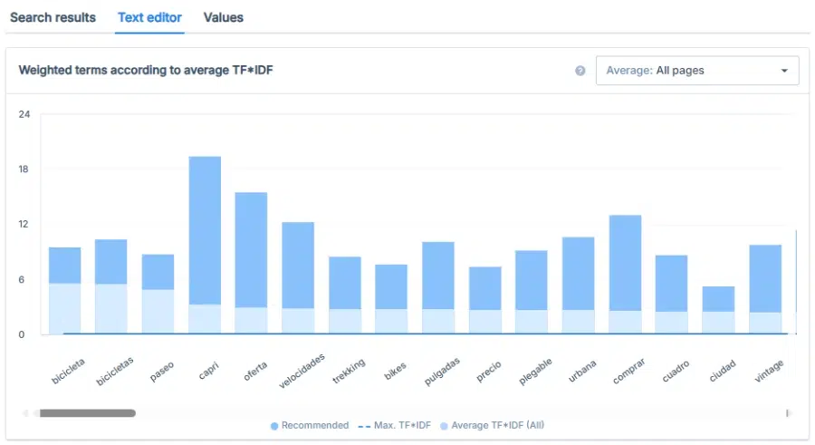Switch to the Search results tab

tap(53, 17)
